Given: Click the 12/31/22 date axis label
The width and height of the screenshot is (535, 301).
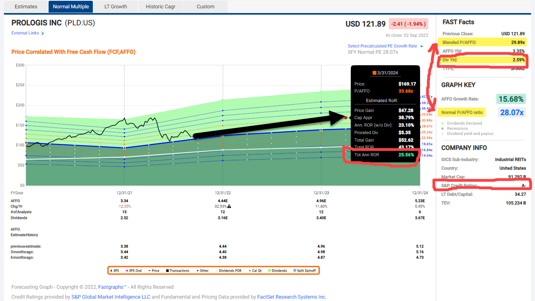Looking at the screenshot, I should (223, 193).
